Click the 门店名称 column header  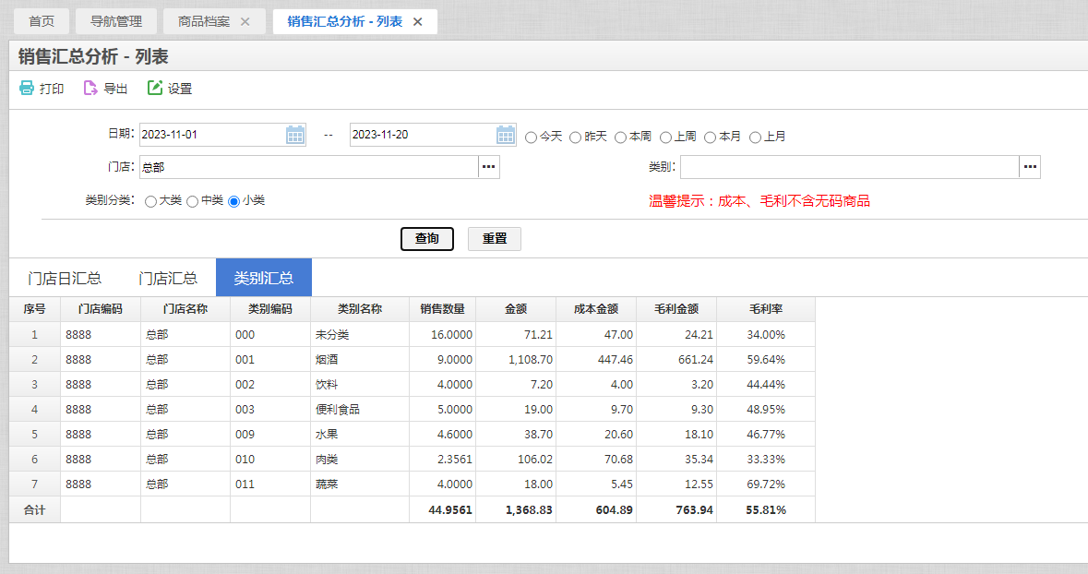coord(185,309)
